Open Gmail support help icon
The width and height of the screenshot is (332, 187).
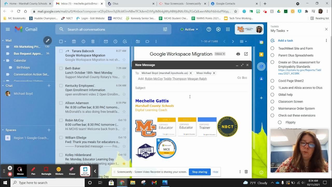click(209, 29)
